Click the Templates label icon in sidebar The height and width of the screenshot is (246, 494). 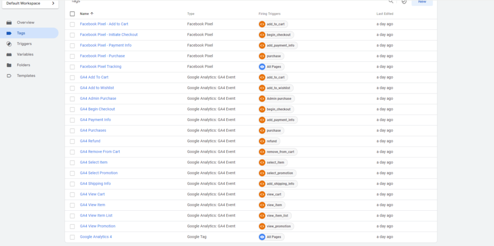(9, 76)
